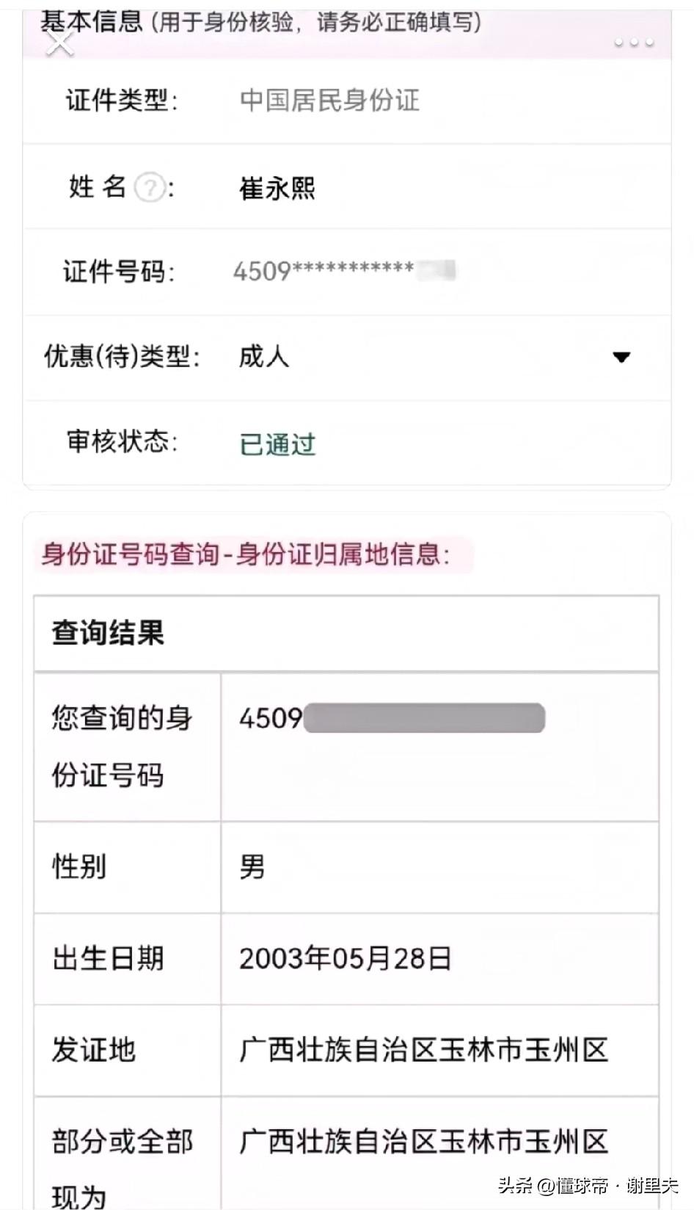Click the name field containing 崔永熙

pyautogui.click(x=277, y=188)
